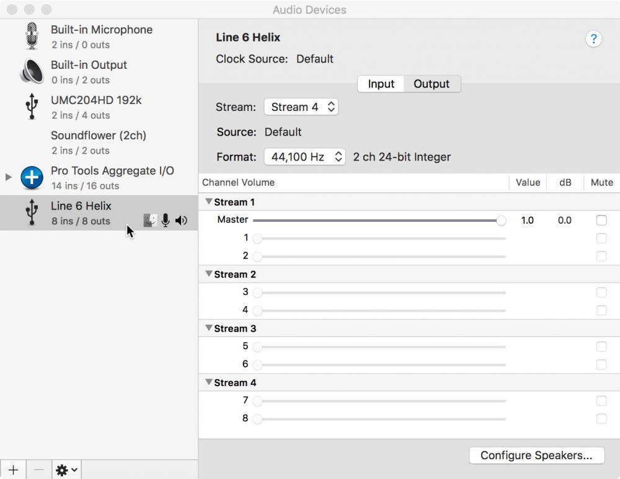Toggle Mute checkbox for channel 4
The height and width of the screenshot is (479, 620).
(601, 310)
